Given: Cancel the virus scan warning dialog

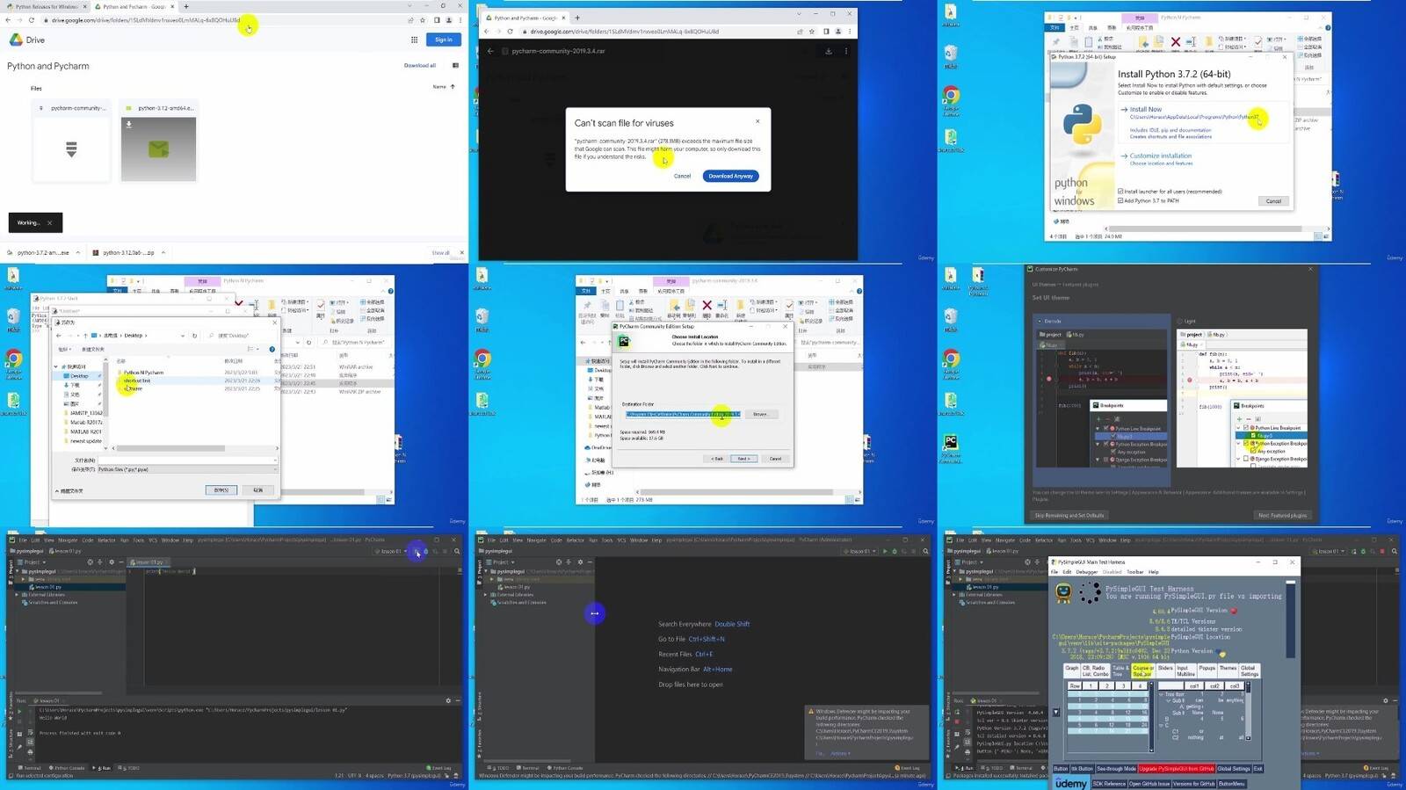Looking at the screenshot, I should click(682, 176).
